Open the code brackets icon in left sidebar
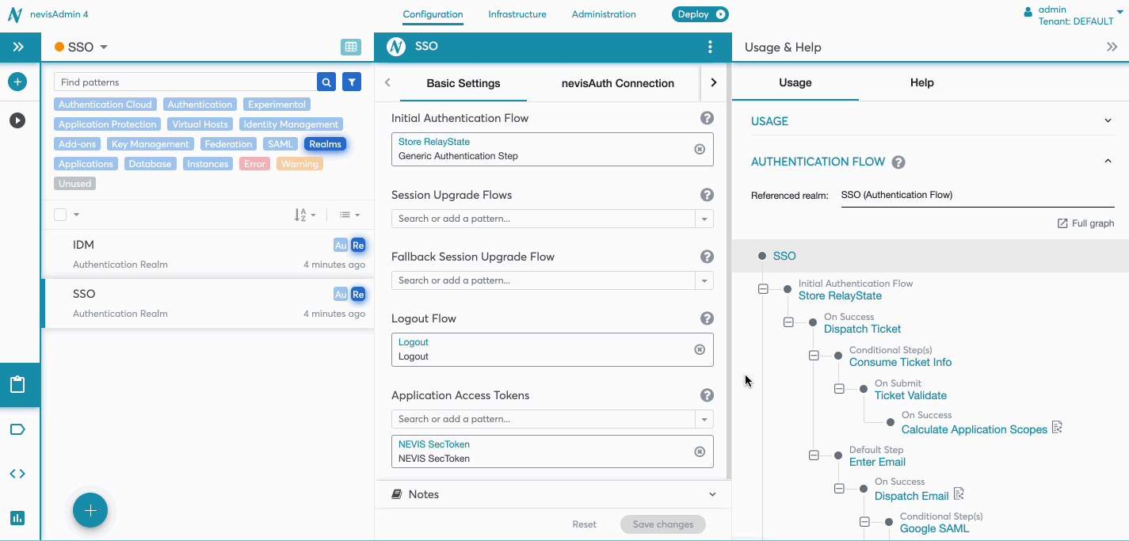The image size is (1129, 541). (x=17, y=474)
